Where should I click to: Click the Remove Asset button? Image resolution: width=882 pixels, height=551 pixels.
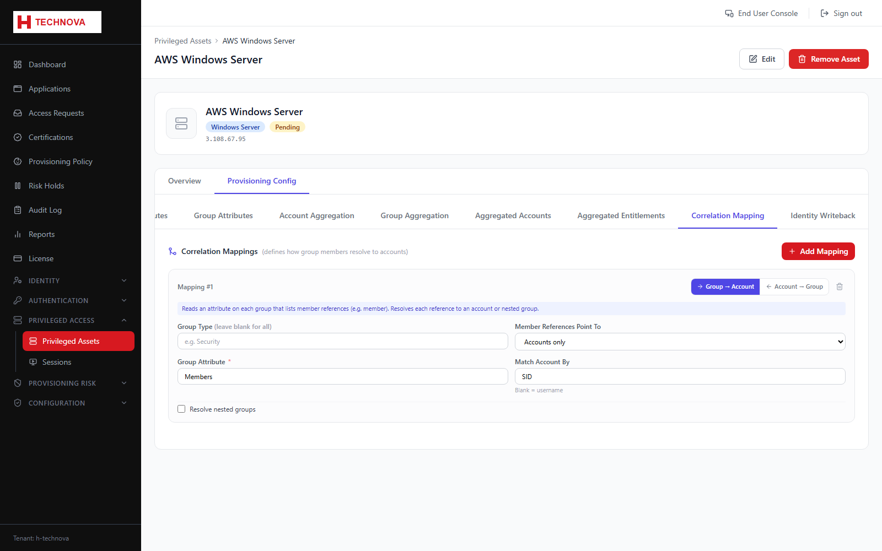829,59
